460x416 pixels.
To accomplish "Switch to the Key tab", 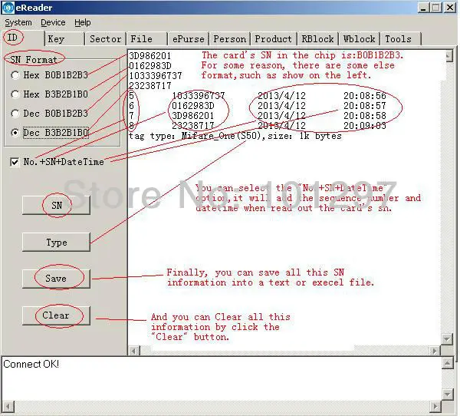I will click(x=64, y=39).
